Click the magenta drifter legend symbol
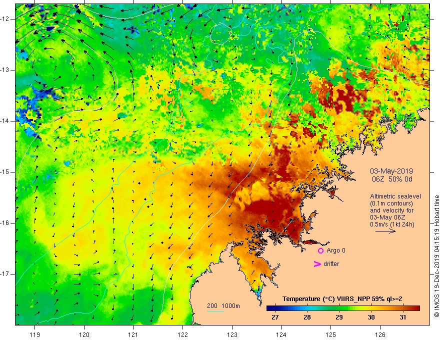This screenshot has height=340, width=440. (x=317, y=264)
